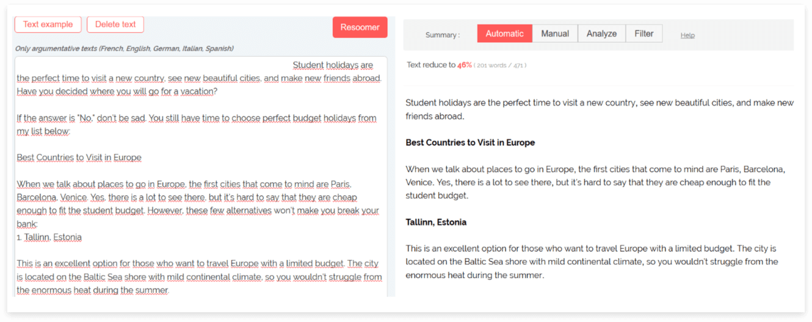Viewport: 812px width, 322px height.
Task: Click the 'Student holidays are' line in input box
Action: tap(333, 65)
